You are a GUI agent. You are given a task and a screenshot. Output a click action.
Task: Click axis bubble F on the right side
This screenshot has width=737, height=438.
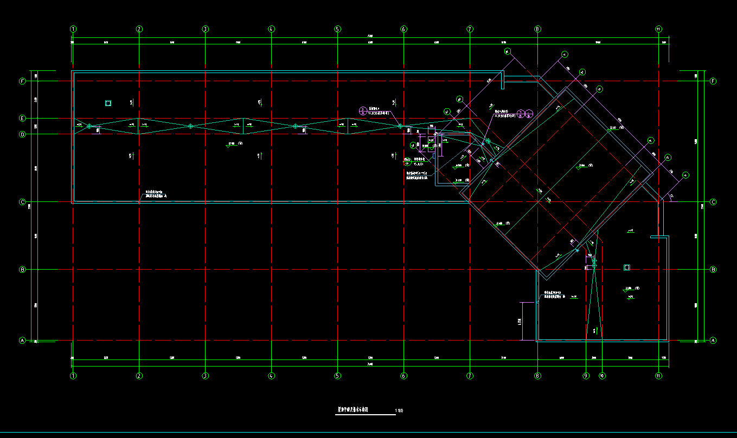point(713,81)
